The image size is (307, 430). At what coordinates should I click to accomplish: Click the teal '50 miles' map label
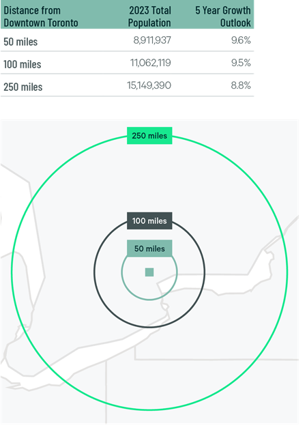(149, 248)
